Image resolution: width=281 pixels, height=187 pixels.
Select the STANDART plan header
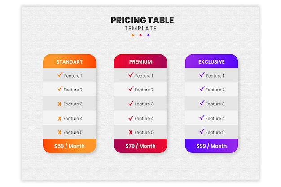click(70, 61)
